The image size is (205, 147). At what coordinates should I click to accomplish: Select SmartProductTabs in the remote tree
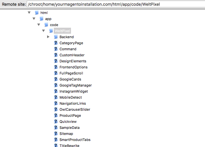point(75,140)
